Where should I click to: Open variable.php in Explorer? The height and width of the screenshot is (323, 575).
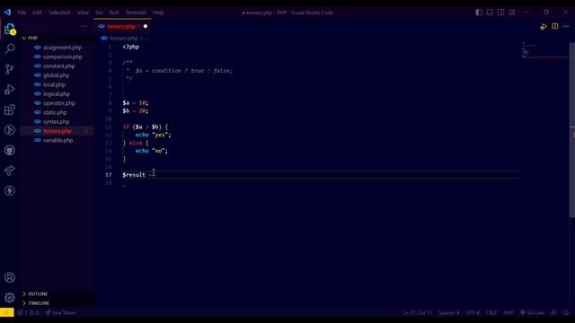pos(57,140)
